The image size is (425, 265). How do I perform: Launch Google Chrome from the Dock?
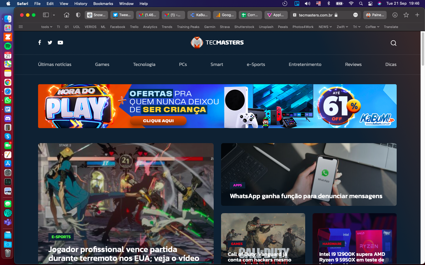pos(8,82)
